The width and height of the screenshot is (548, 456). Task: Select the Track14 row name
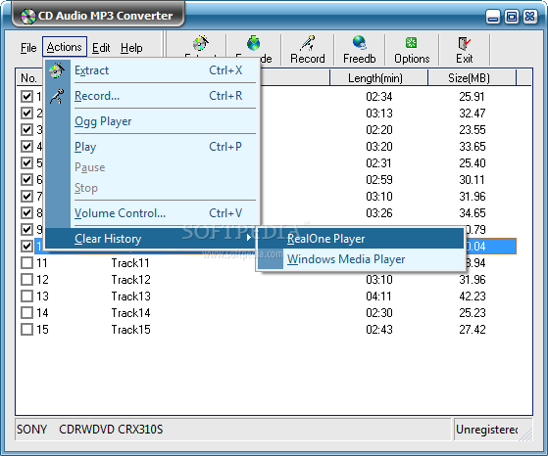point(130,313)
